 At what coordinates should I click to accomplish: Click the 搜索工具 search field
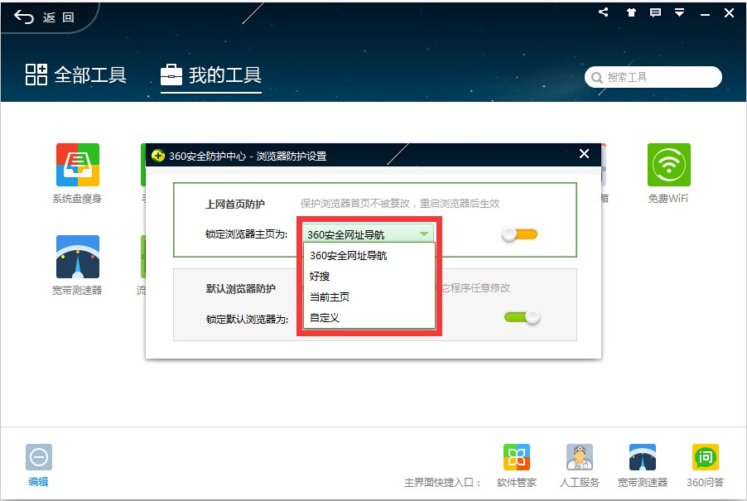[x=653, y=77]
